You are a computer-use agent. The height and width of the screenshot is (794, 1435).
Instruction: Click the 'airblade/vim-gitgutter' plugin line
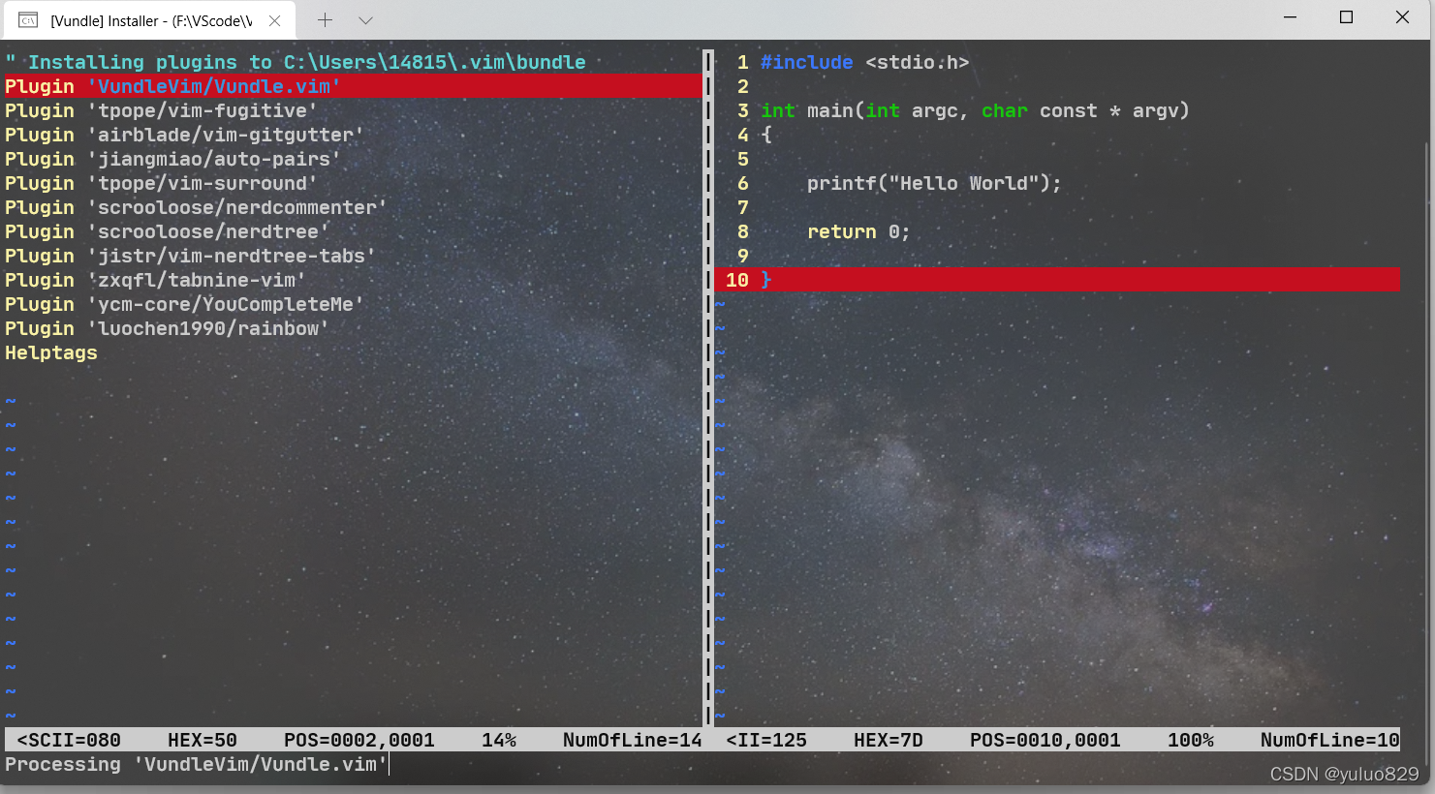coord(184,135)
